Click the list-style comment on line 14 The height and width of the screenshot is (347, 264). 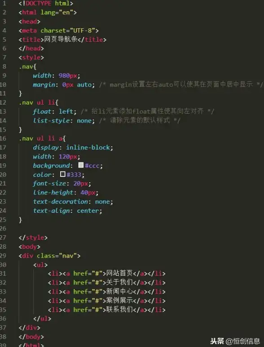140,120
